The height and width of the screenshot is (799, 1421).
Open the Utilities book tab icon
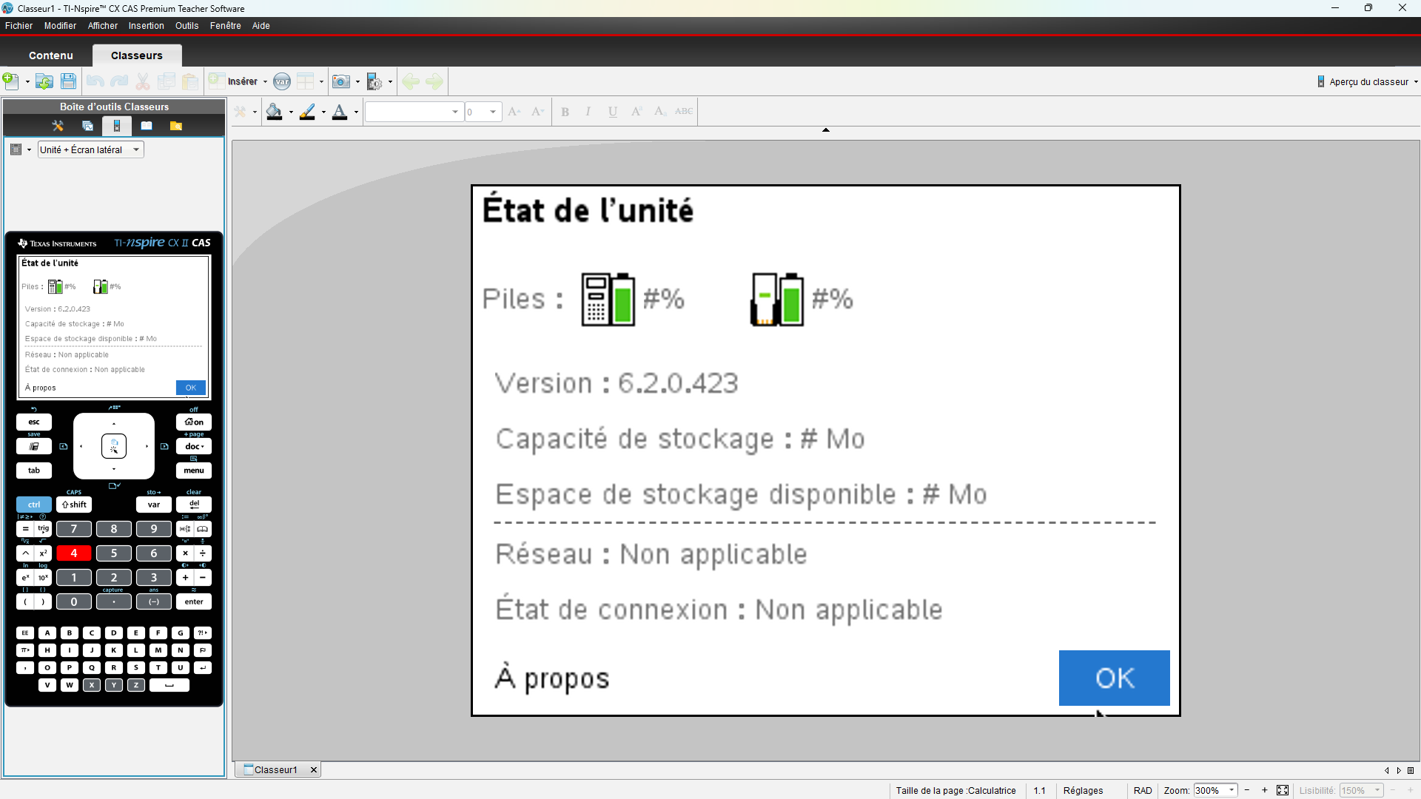click(147, 126)
